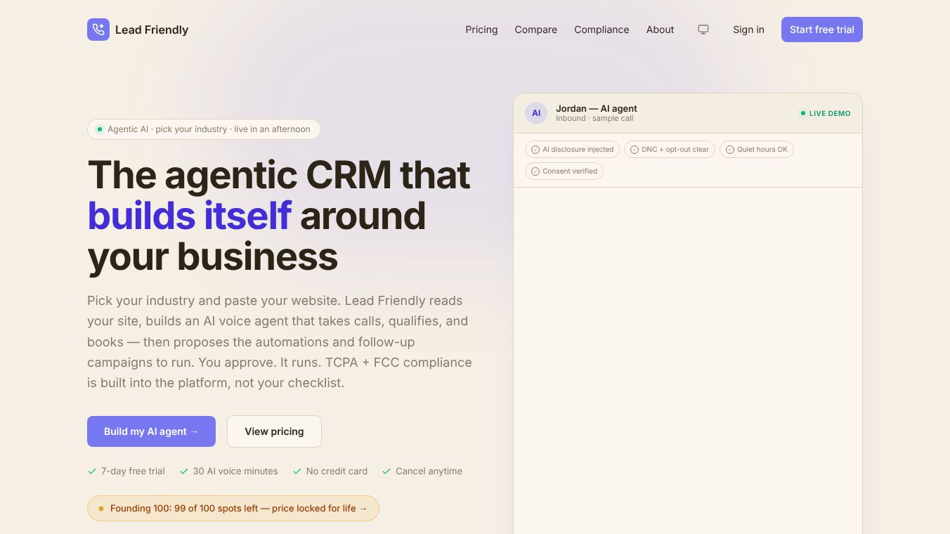
Task: Click the Consent verified chip
Action: 564,171
